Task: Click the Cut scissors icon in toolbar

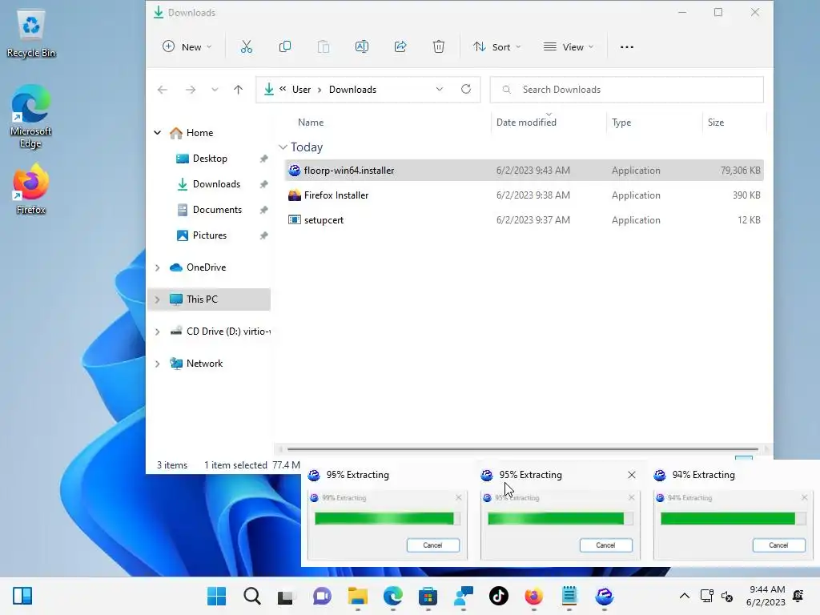Action: [x=247, y=47]
